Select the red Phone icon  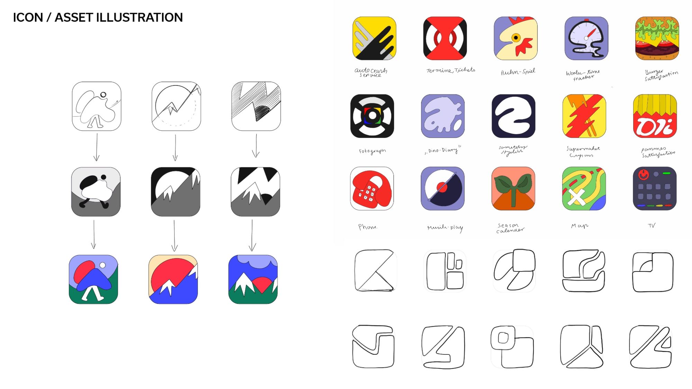click(x=372, y=188)
